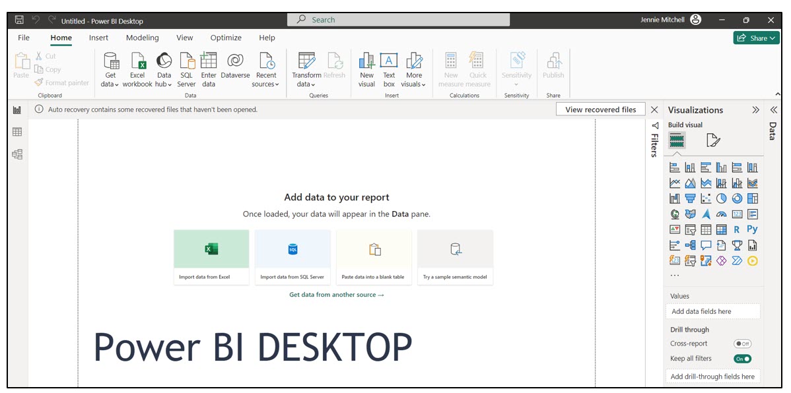
Task: Open the Data hub dropdown
Action: pyautogui.click(x=164, y=69)
